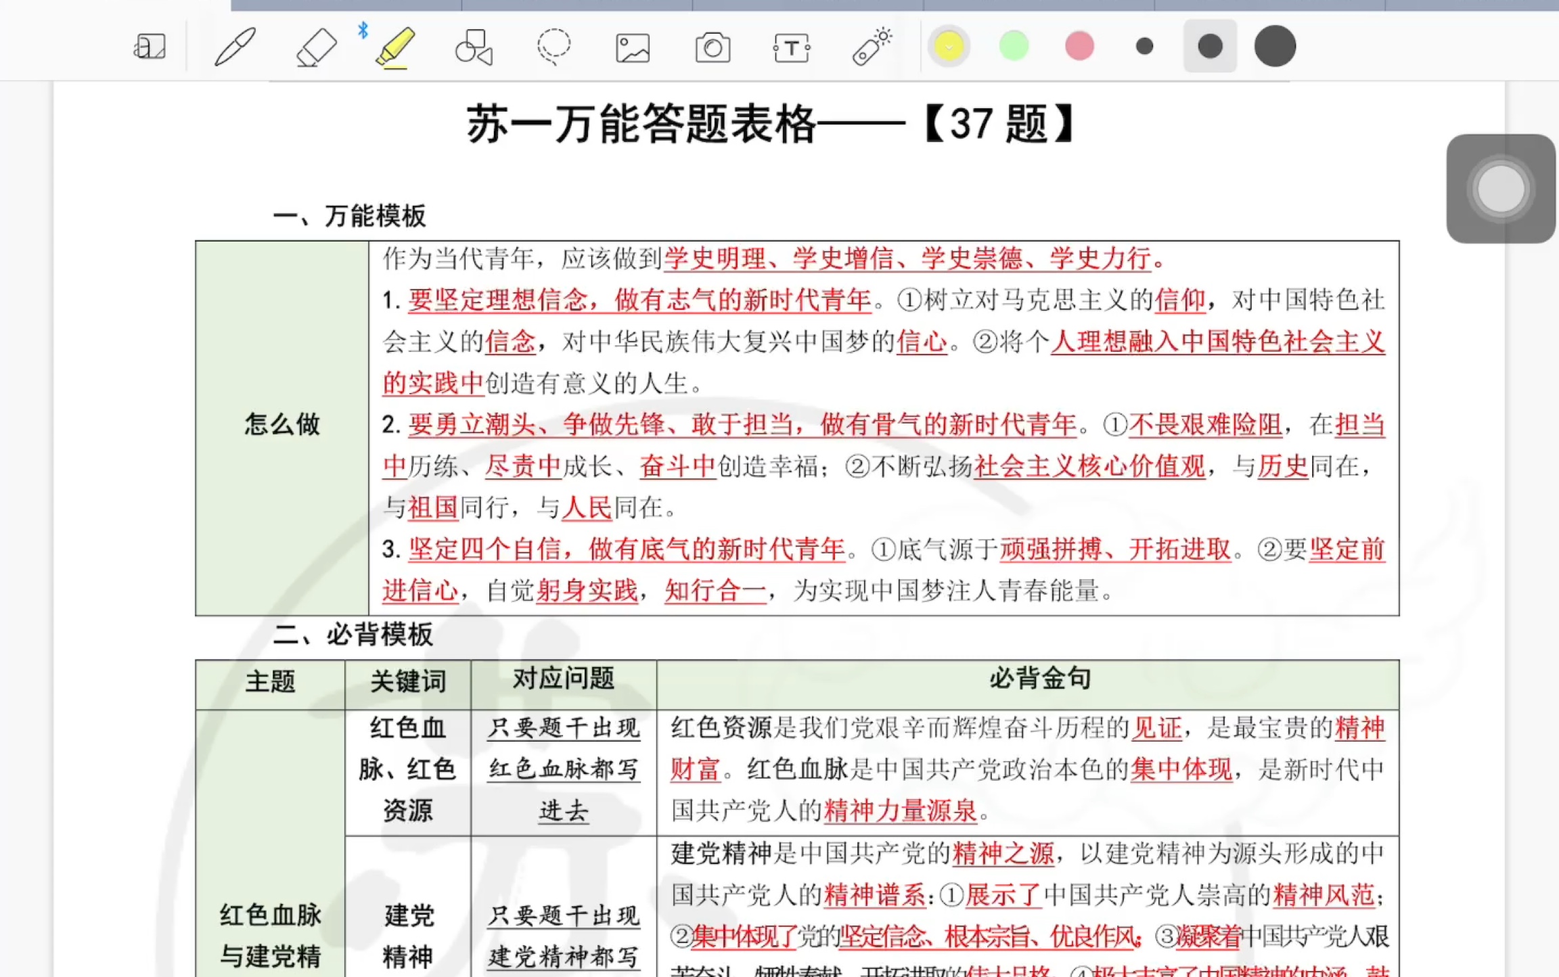
Task: Click heading 二、必背模板
Action: coord(353,635)
